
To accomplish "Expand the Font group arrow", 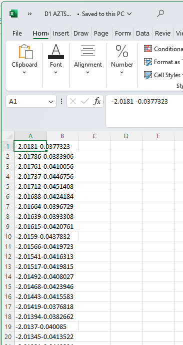I will [56, 73].
